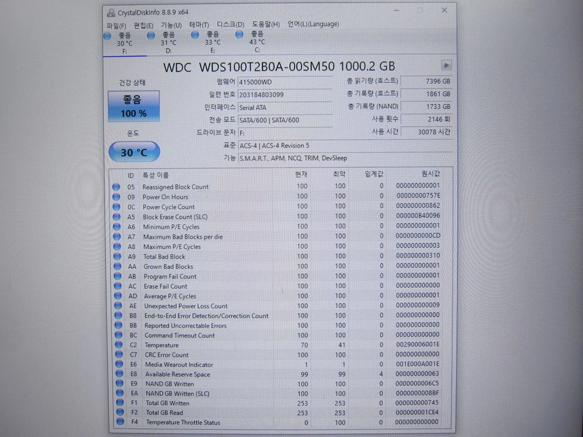
Task: Click the status icon for Total GB Read
Action: pos(120,412)
